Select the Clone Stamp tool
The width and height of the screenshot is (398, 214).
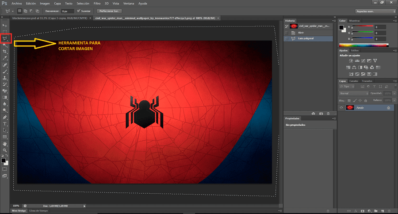pos(5,78)
